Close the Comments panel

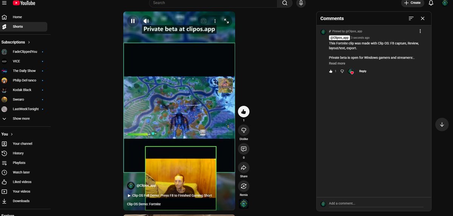coord(422,19)
